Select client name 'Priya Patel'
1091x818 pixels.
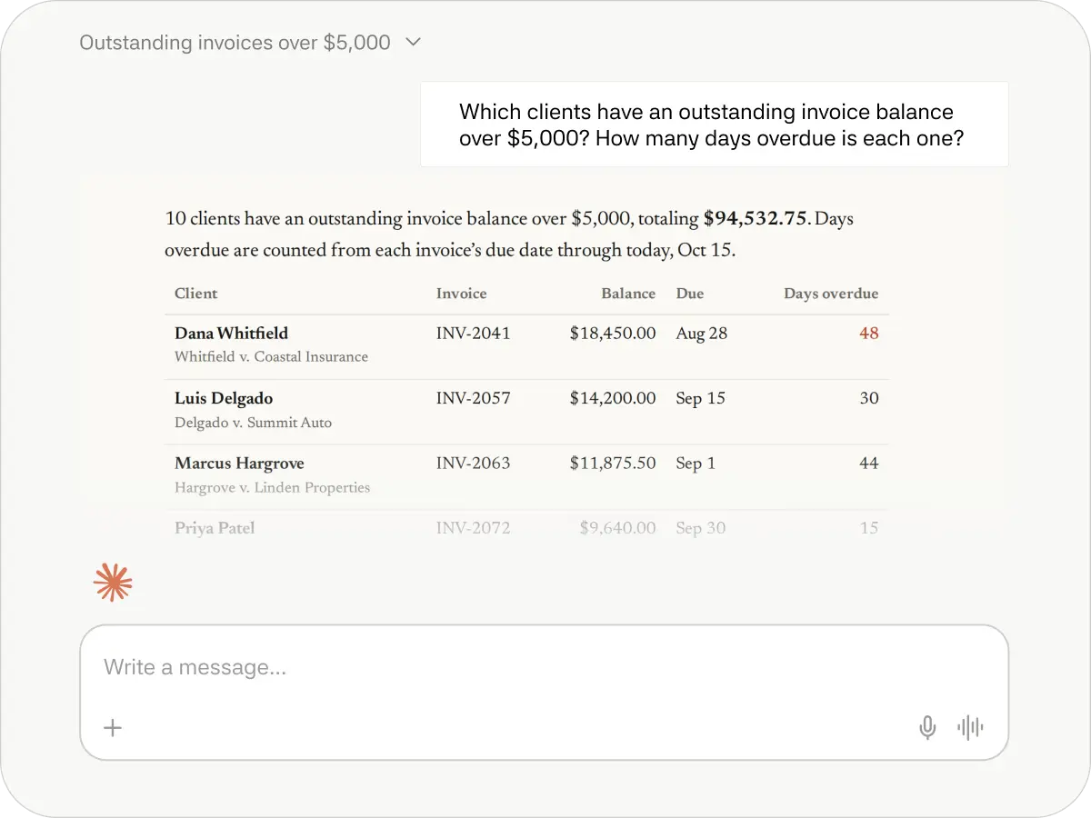point(215,528)
